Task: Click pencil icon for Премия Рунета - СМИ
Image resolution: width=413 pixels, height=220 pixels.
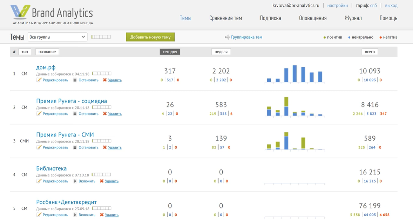Action: pos(39,147)
